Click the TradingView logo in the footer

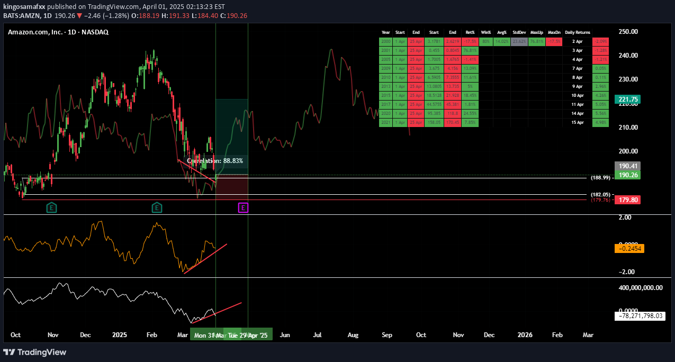pyautogui.click(x=35, y=352)
